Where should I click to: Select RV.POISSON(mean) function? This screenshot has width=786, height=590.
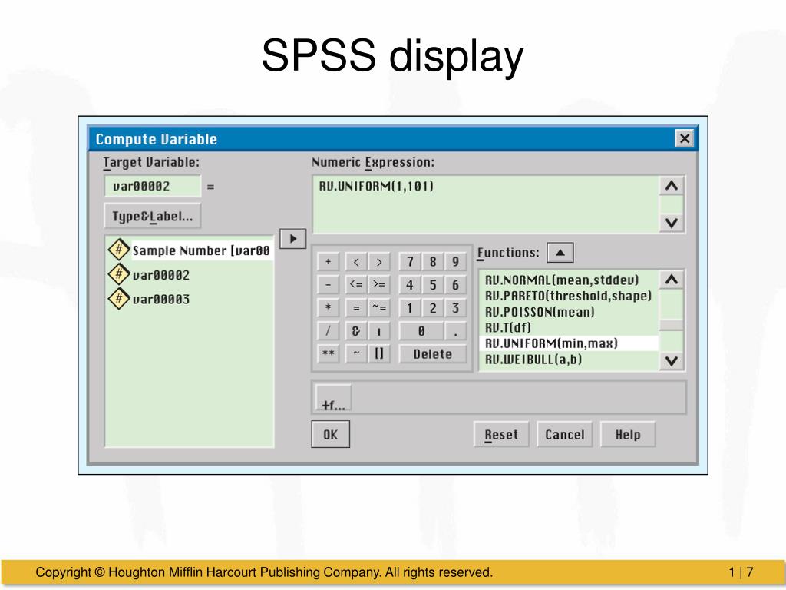tap(540, 312)
